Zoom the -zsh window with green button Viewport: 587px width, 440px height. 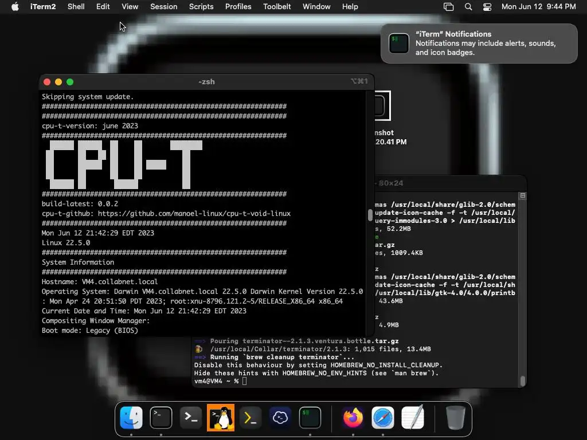70,82
